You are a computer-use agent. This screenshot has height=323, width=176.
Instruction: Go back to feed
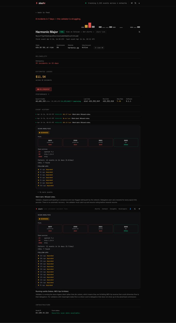click(x=43, y=12)
